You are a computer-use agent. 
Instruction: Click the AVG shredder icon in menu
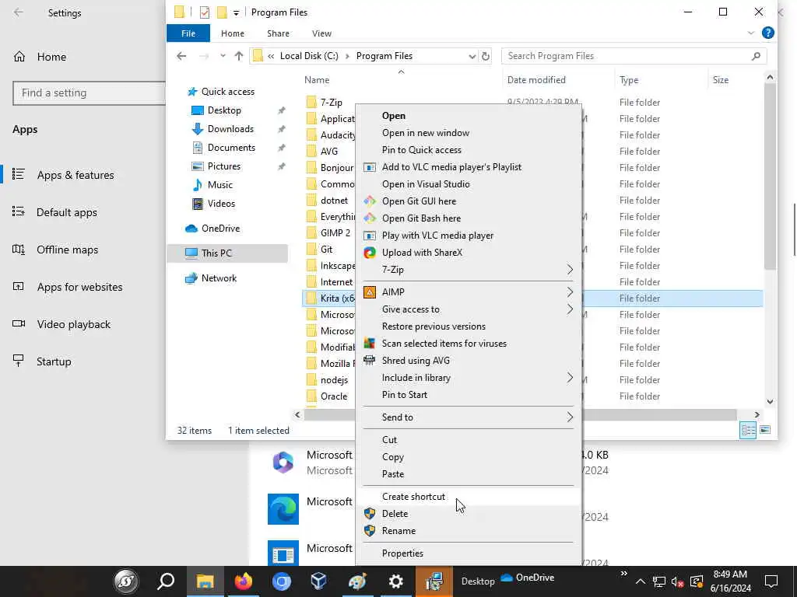370,361
